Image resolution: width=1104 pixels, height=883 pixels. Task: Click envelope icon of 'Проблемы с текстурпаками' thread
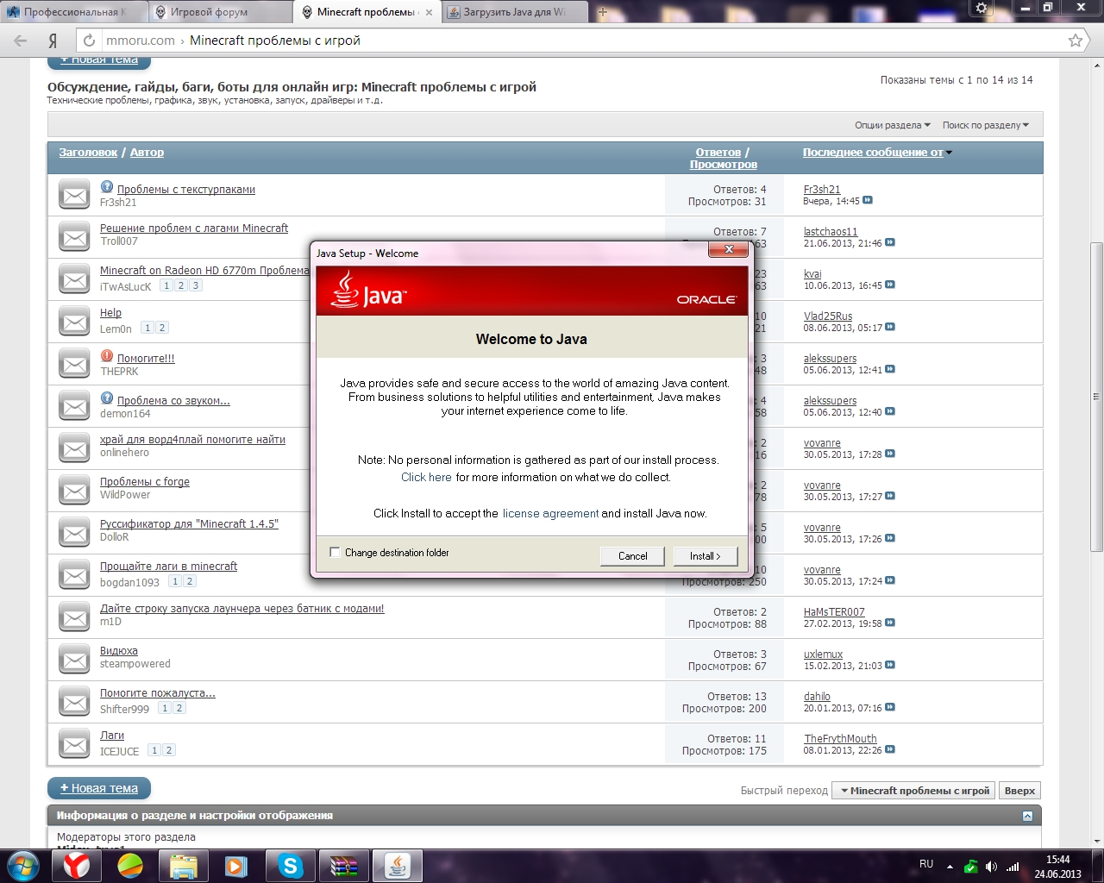tap(75, 195)
